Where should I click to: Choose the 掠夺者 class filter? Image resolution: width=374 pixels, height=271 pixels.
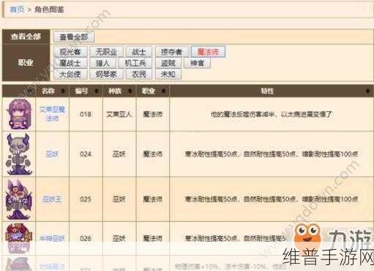tap(172, 52)
